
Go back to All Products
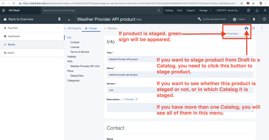point(73,28)
